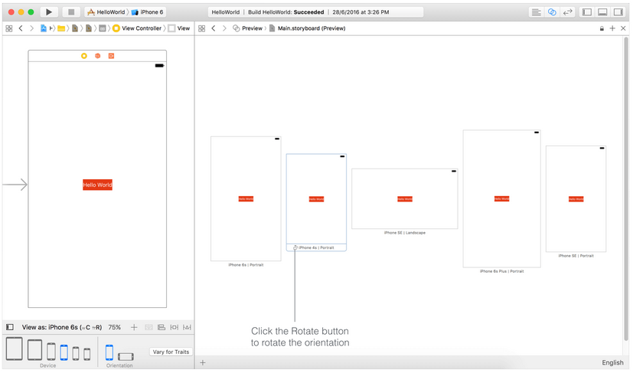The height and width of the screenshot is (373, 633).
Task: Select the fifth device icon (iPhone SE)
Action: click(76, 353)
